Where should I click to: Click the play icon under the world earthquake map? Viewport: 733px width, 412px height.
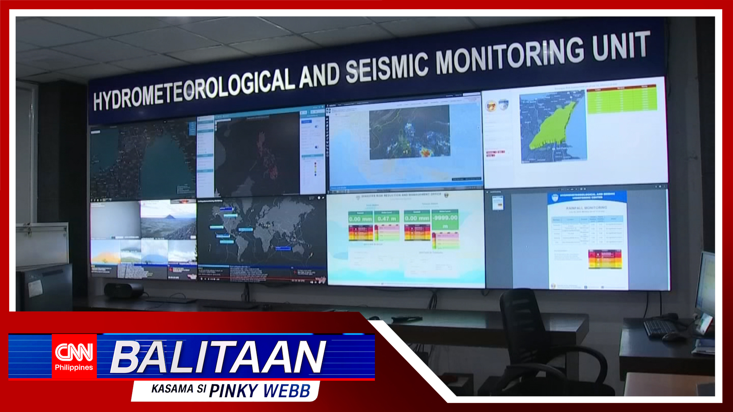pyautogui.click(x=202, y=279)
